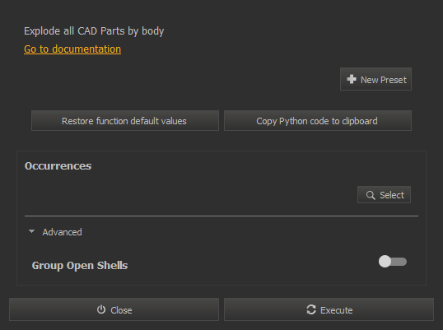443x330 pixels.
Task: Click the Advanced section label
Action: (x=62, y=232)
